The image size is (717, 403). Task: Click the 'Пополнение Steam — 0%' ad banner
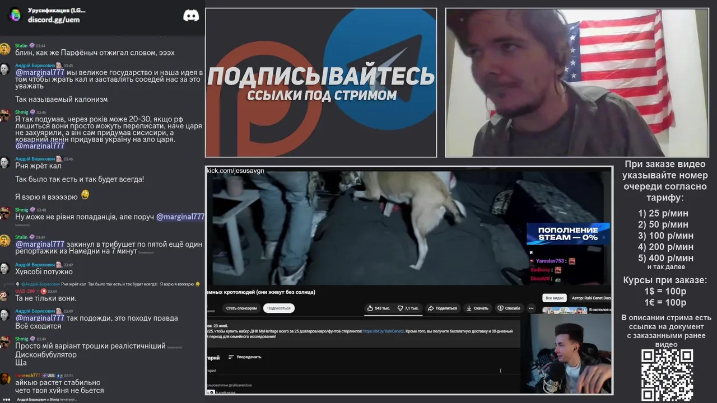567,233
